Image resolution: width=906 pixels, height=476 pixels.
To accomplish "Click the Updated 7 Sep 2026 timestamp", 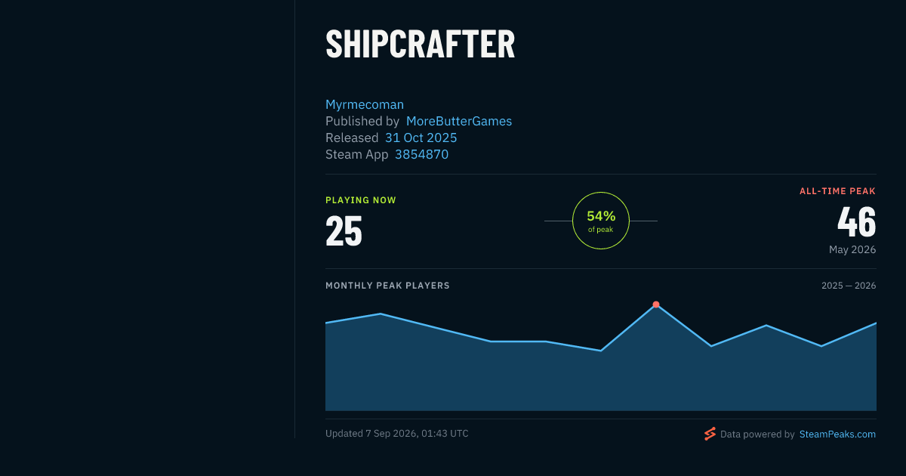I will click(x=397, y=434).
